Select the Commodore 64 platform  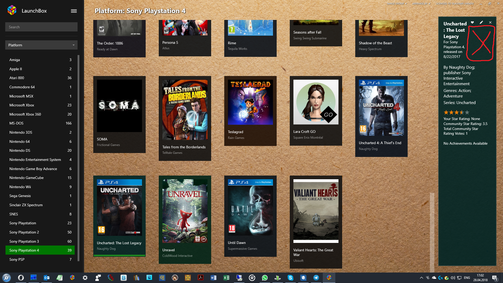click(40, 87)
